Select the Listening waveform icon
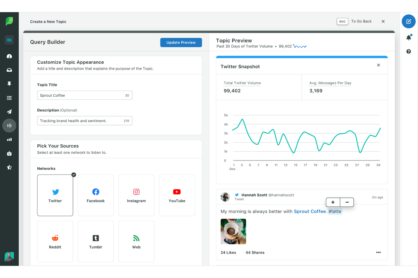 (9, 126)
